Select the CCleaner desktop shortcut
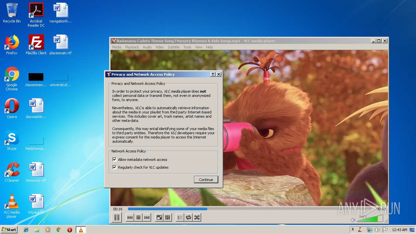This screenshot has height=234, width=416. coord(12,172)
